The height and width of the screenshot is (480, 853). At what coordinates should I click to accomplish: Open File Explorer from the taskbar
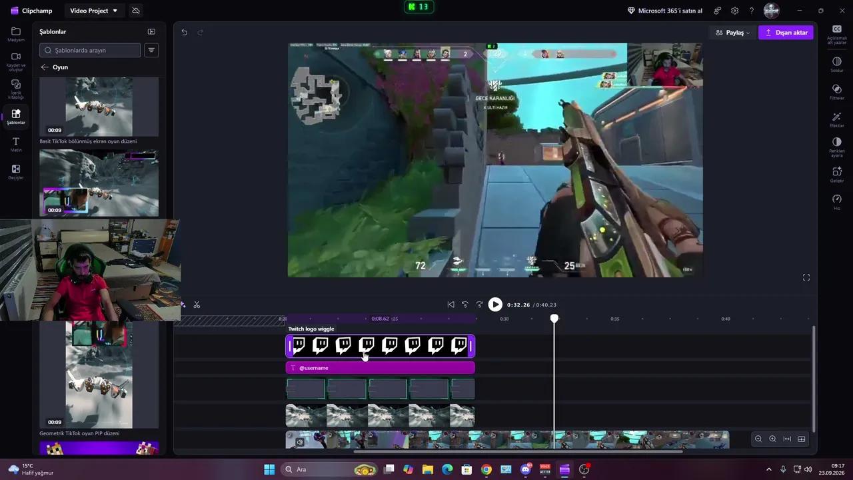point(428,469)
